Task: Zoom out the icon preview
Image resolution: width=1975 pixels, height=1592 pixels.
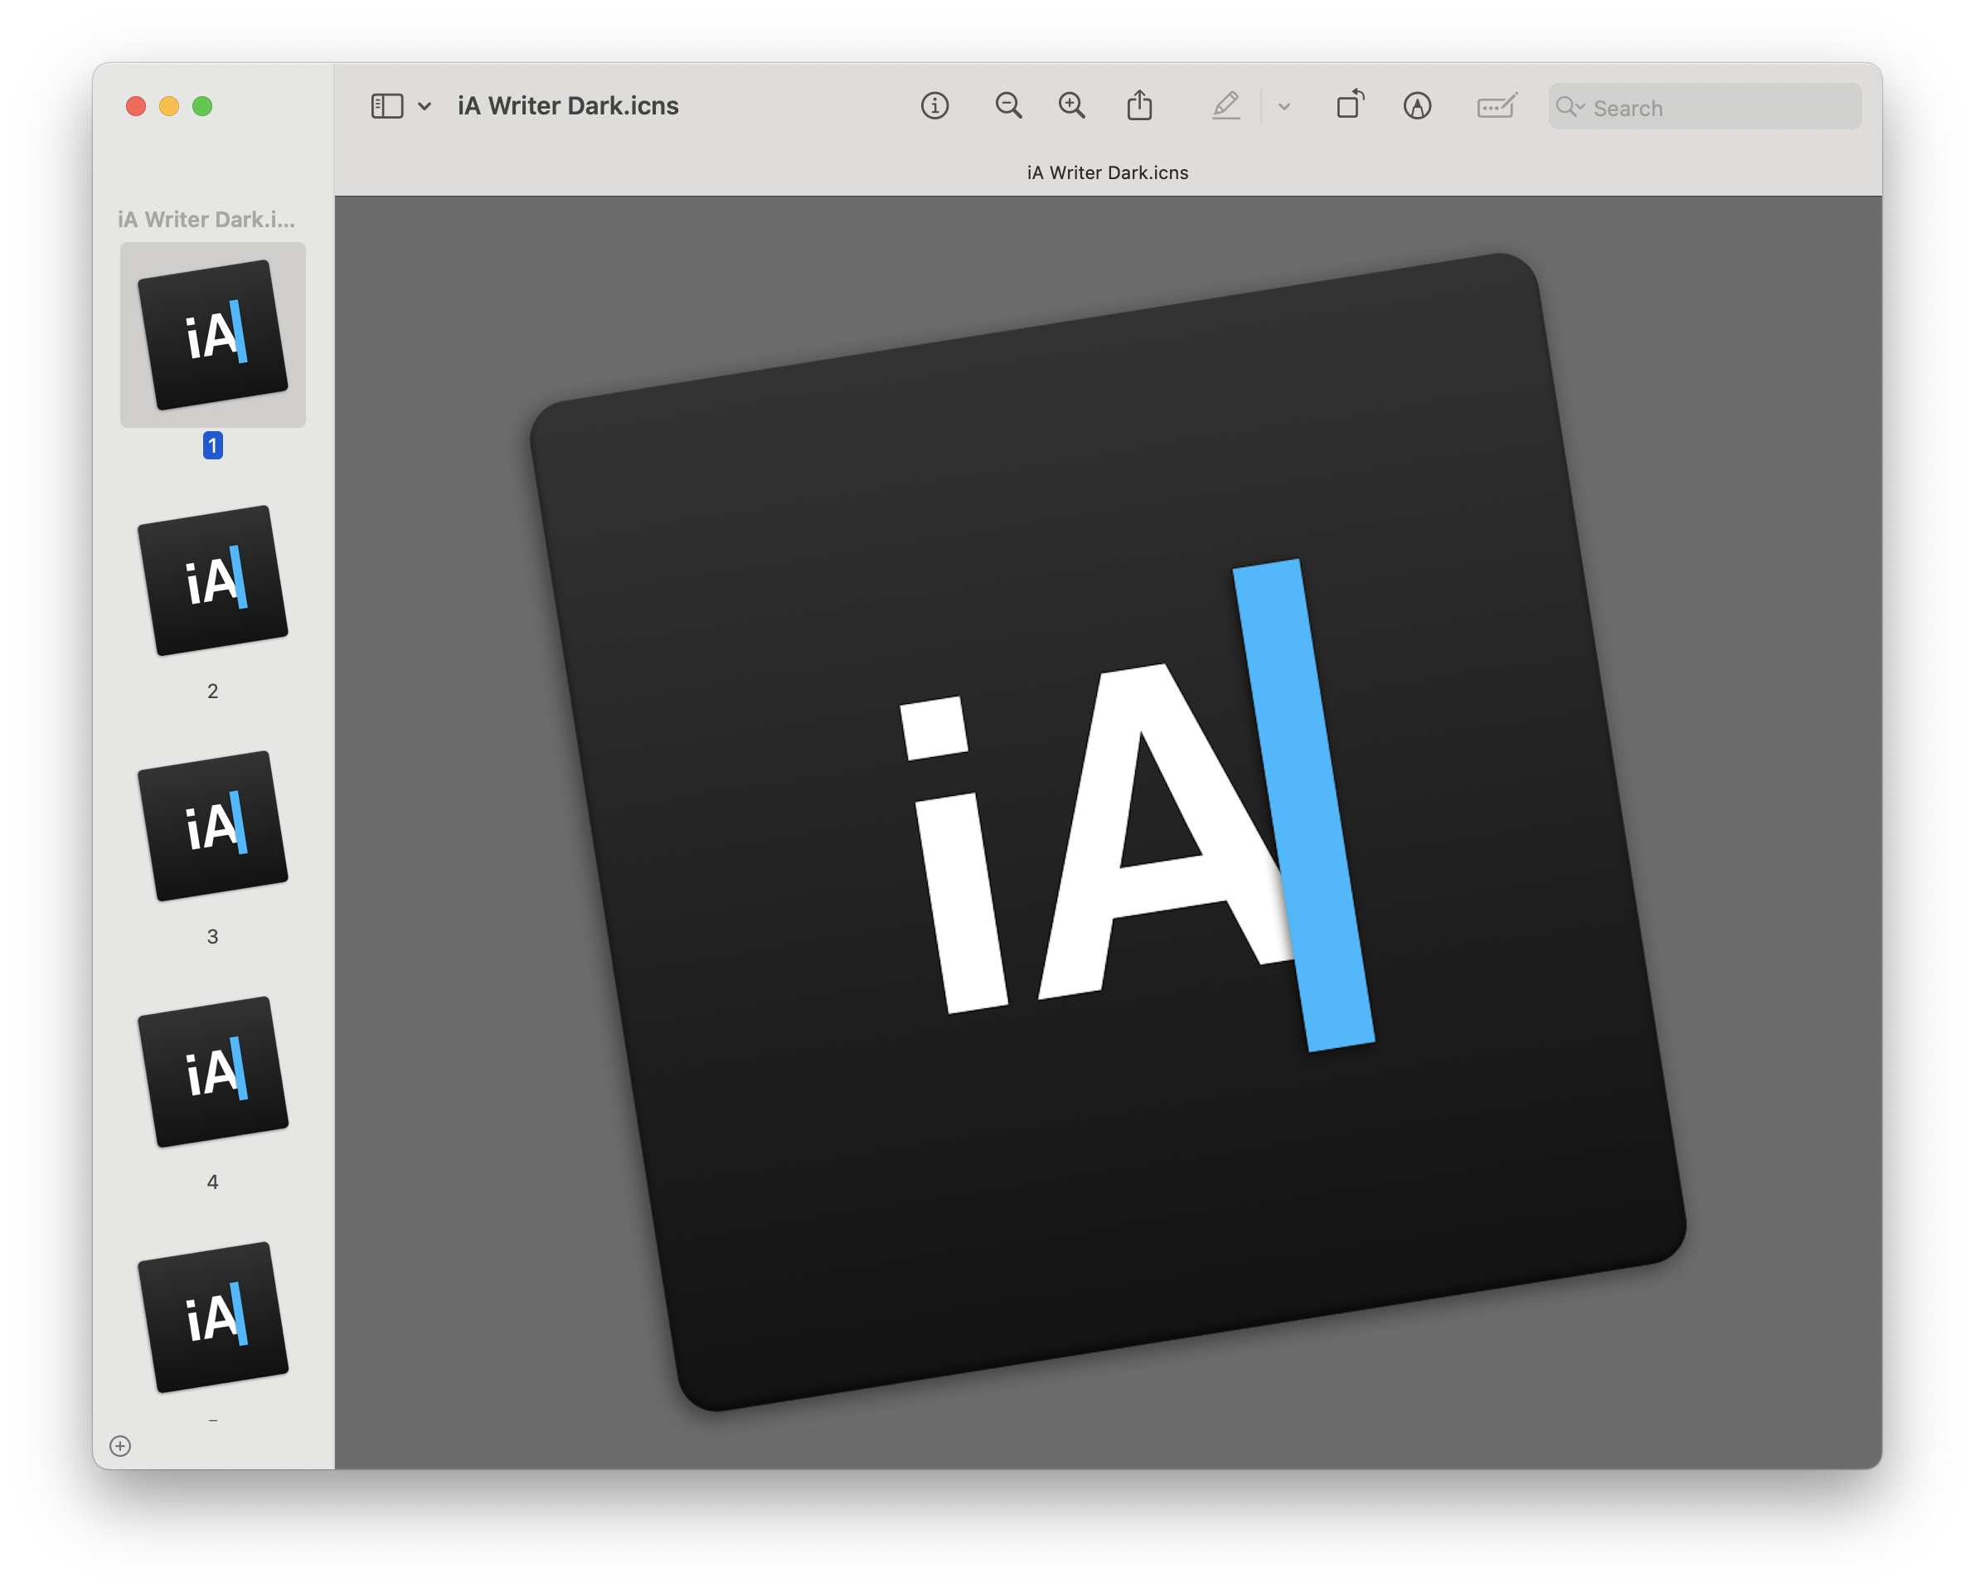Action: [x=1007, y=106]
